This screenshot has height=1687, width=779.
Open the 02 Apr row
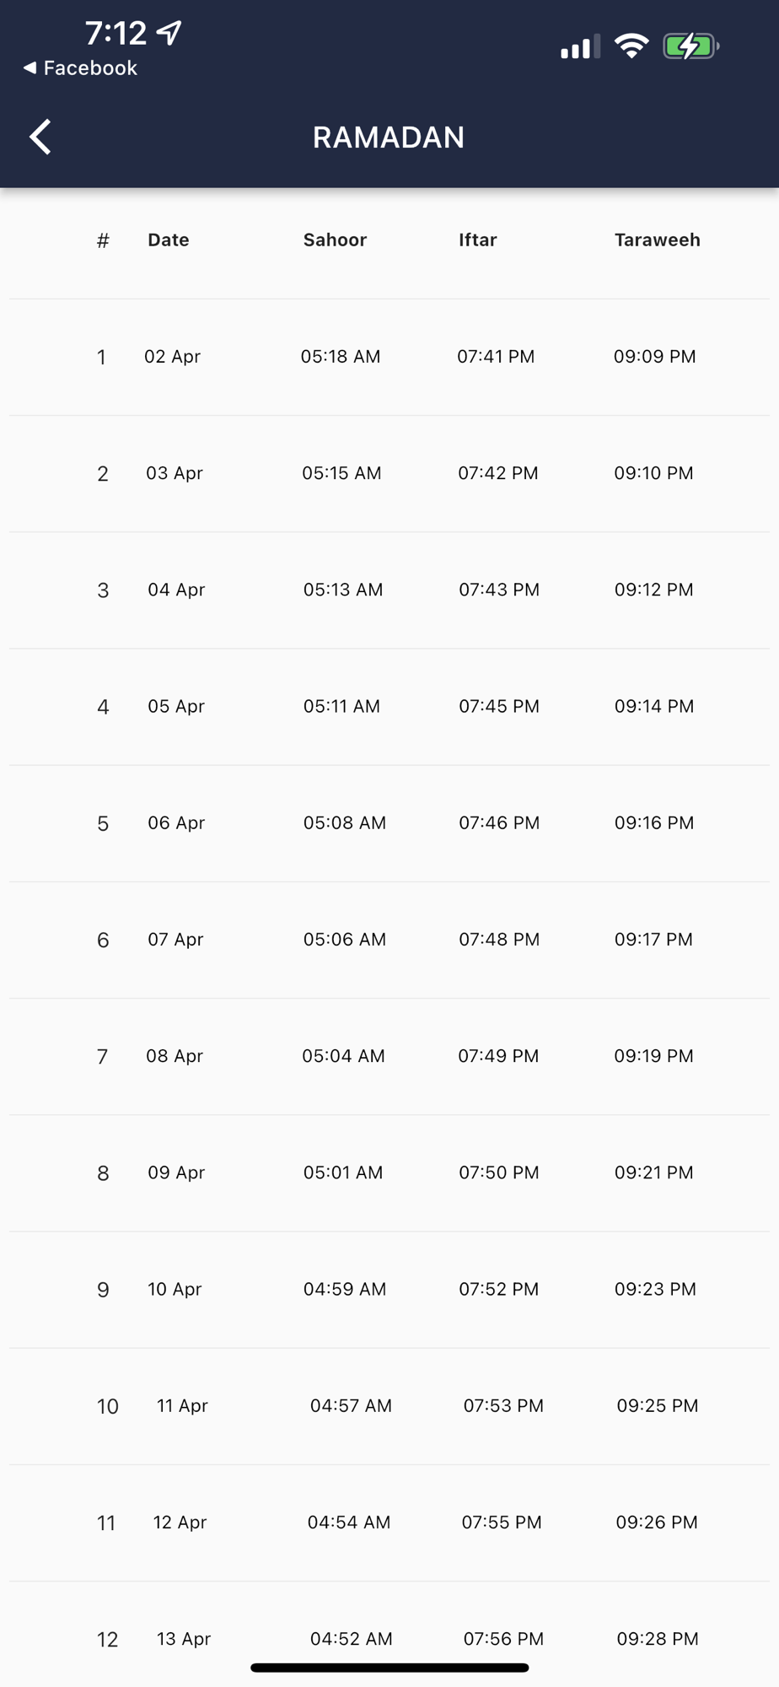(x=389, y=357)
